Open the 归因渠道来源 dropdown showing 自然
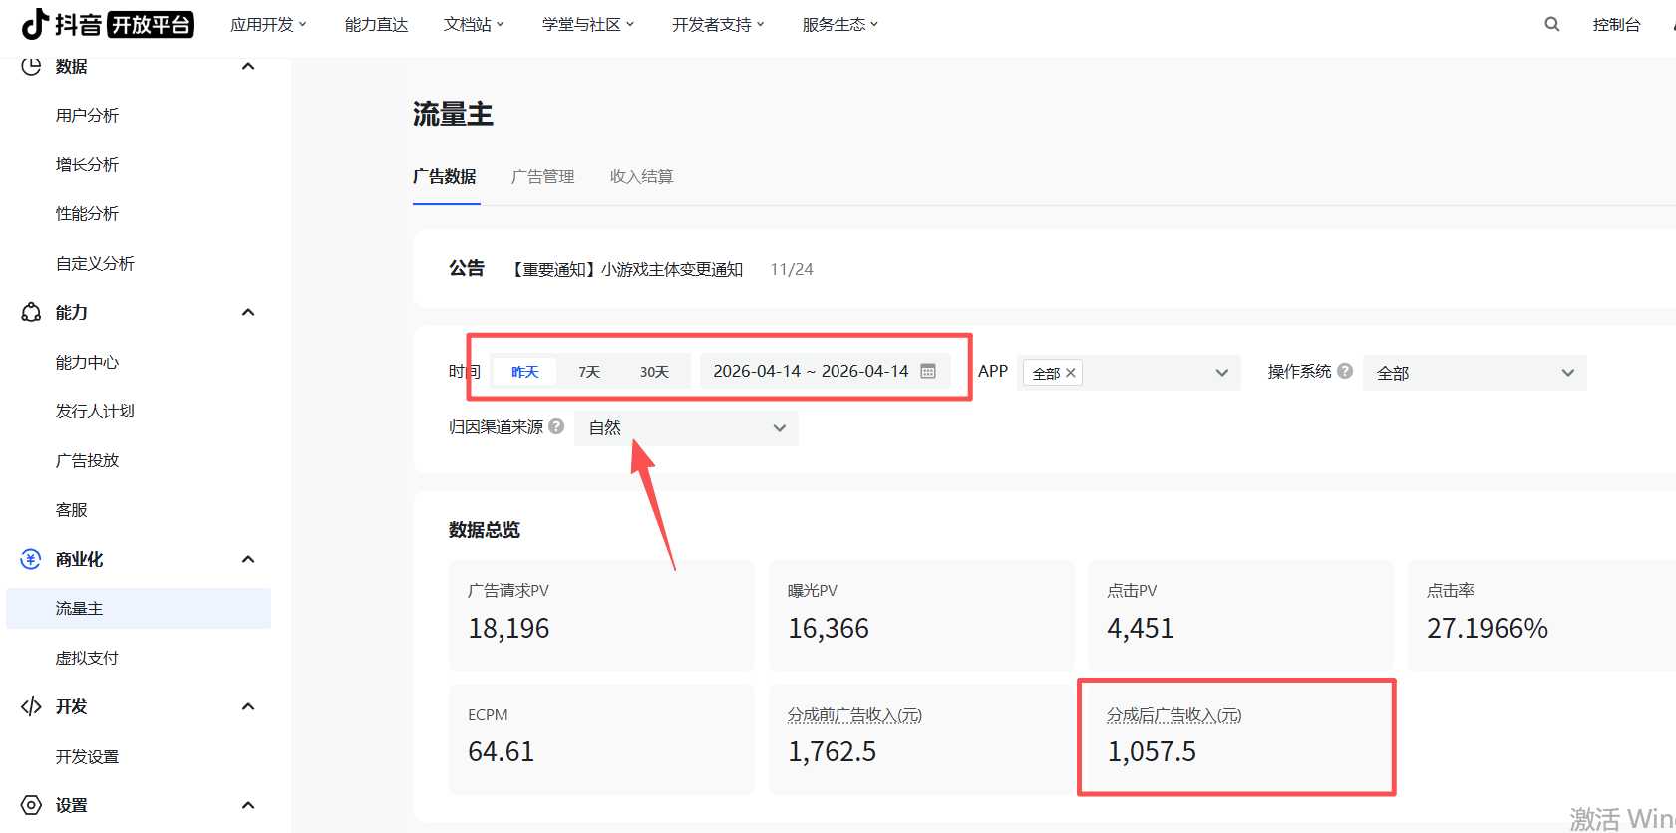 pyautogui.click(x=686, y=428)
